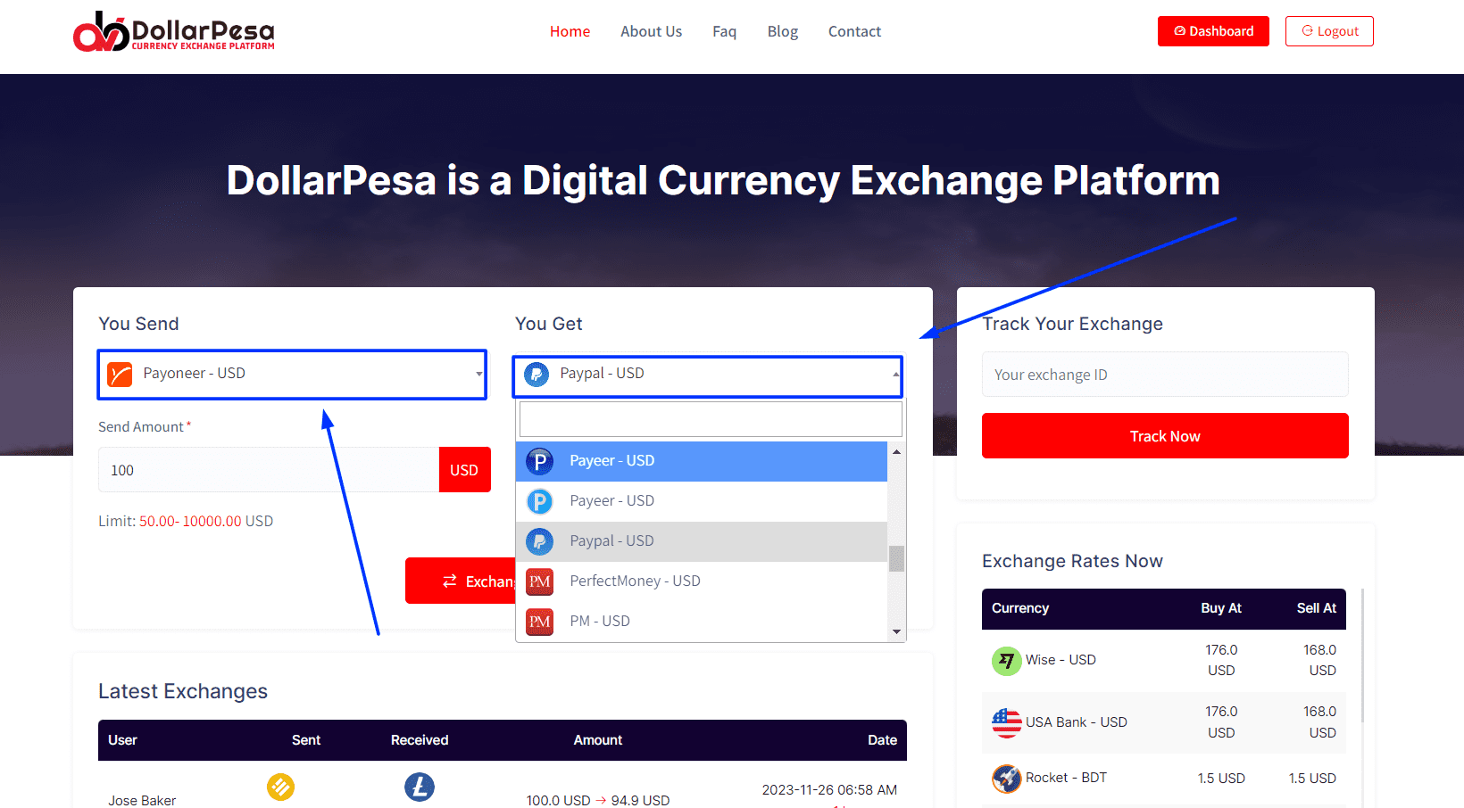
Task: Click the Payoneer logo icon in You Send
Action: [120, 374]
